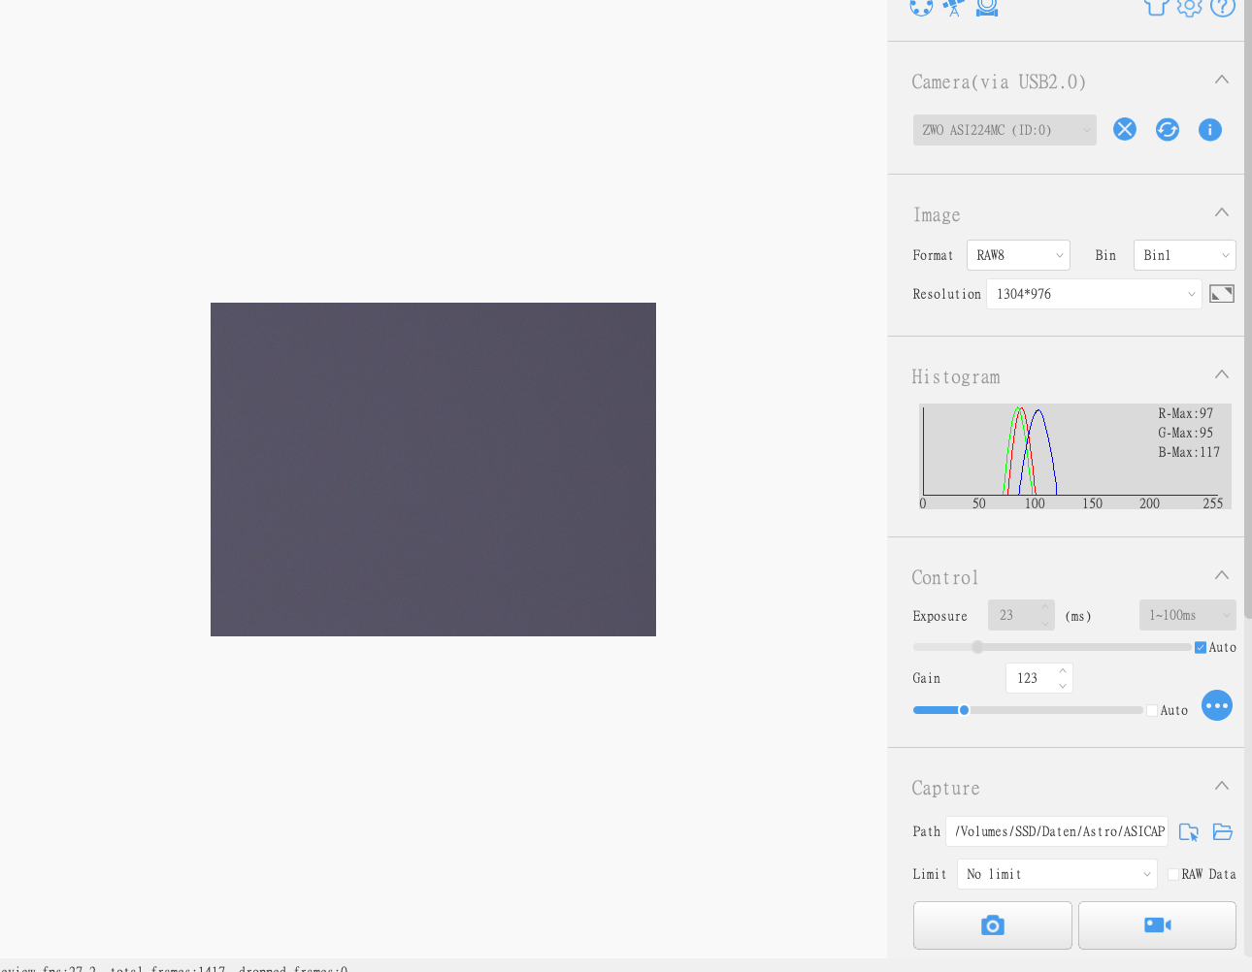The height and width of the screenshot is (972, 1252).
Task: Click the R-Max:97 histogram label
Action: [x=1185, y=413]
